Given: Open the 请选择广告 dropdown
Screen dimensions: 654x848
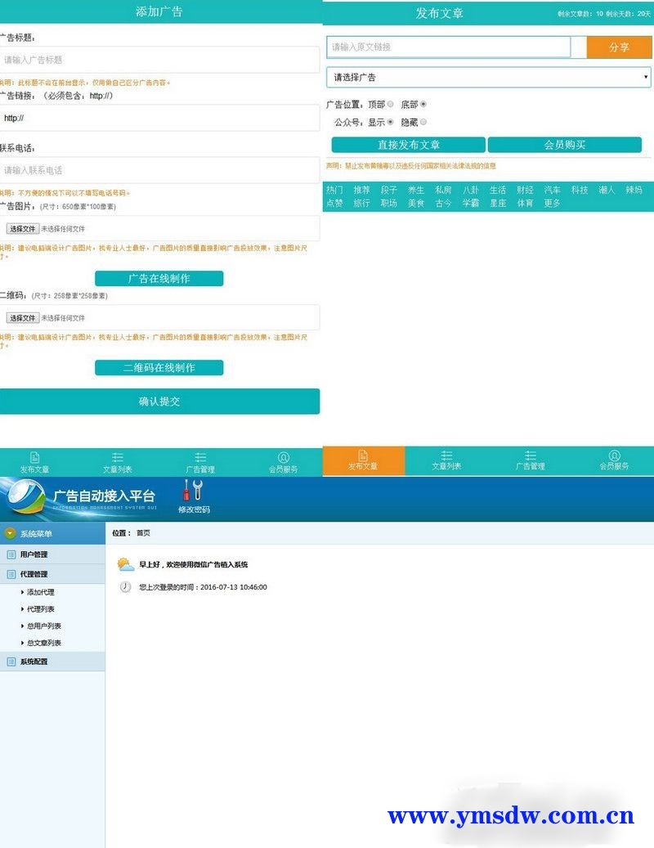Looking at the screenshot, I should (x=488, y=78).
